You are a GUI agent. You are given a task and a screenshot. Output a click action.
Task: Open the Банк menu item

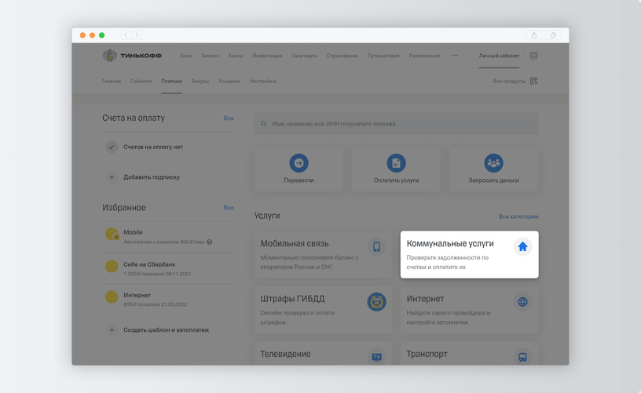(186, 56)
